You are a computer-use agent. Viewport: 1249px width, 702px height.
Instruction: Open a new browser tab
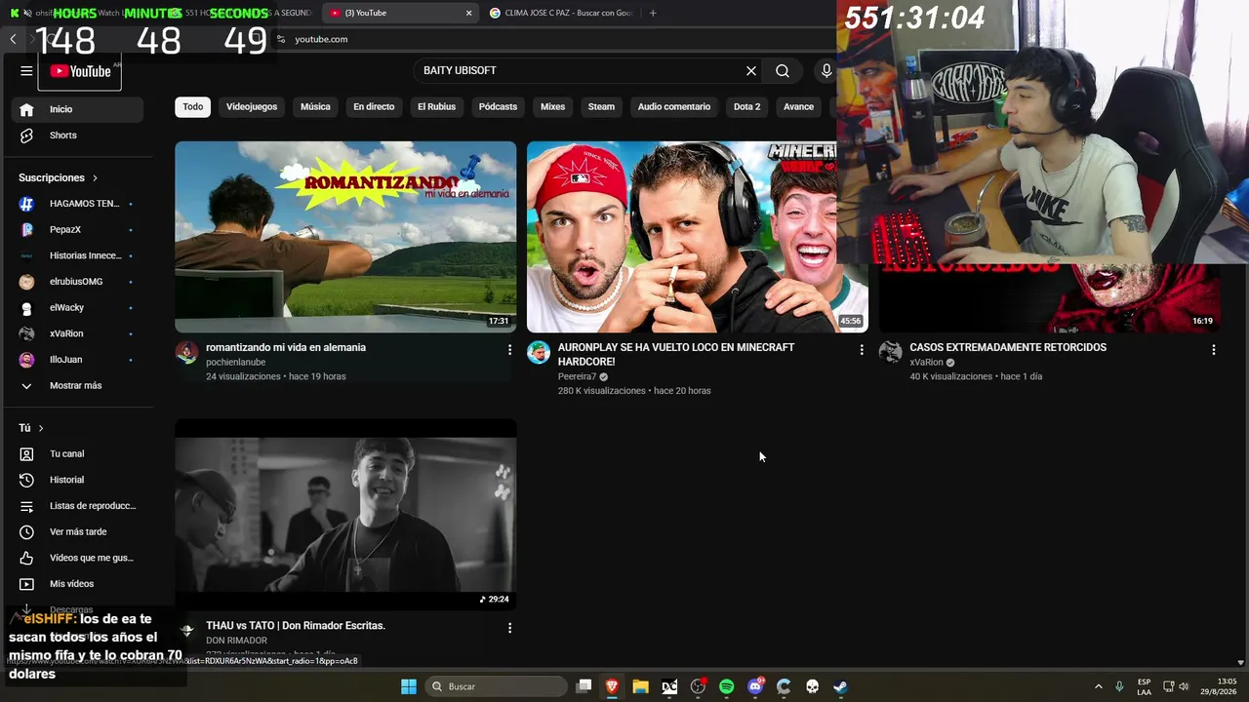[x=653, y=13]
